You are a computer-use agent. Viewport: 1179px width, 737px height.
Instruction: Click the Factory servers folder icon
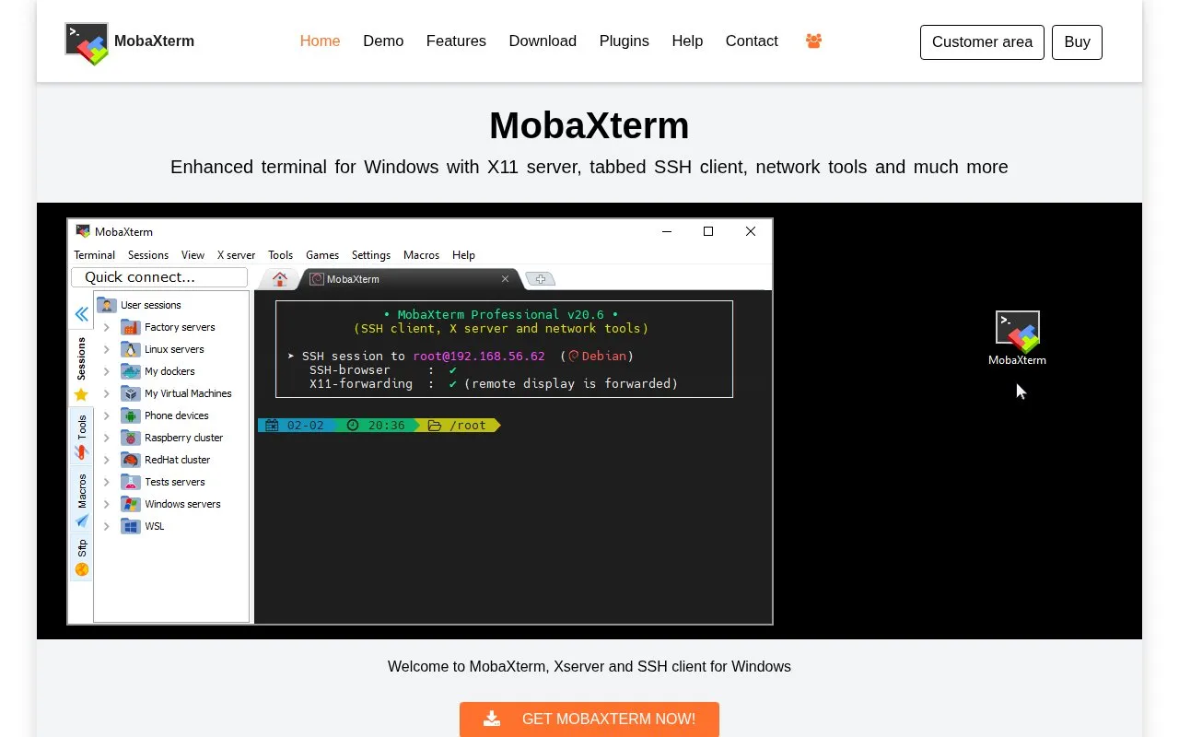point(131,327)
